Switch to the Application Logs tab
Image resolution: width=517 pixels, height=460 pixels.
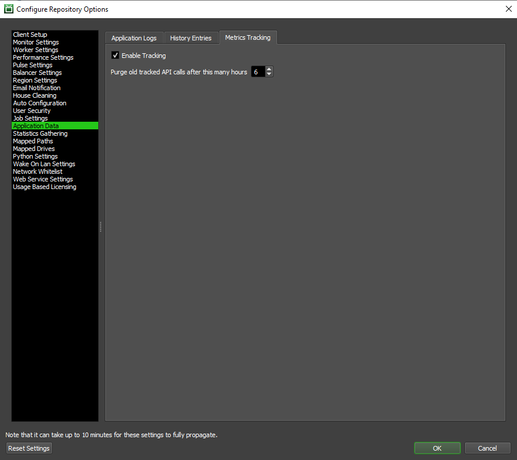pyautogui.click(x=134, y=38)
